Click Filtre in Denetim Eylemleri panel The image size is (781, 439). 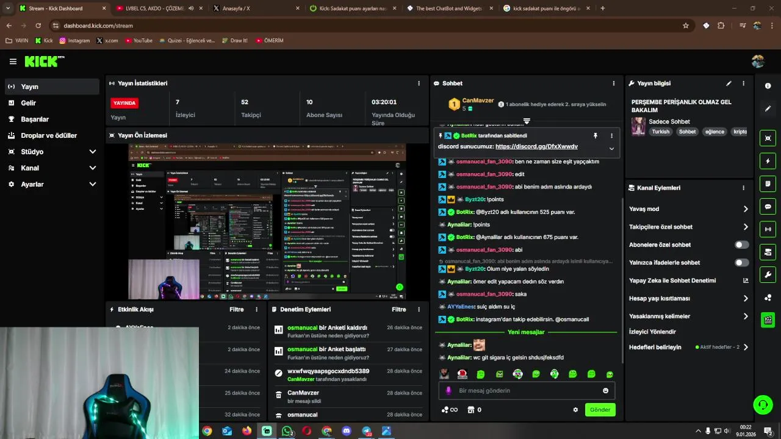pos(399,310)
